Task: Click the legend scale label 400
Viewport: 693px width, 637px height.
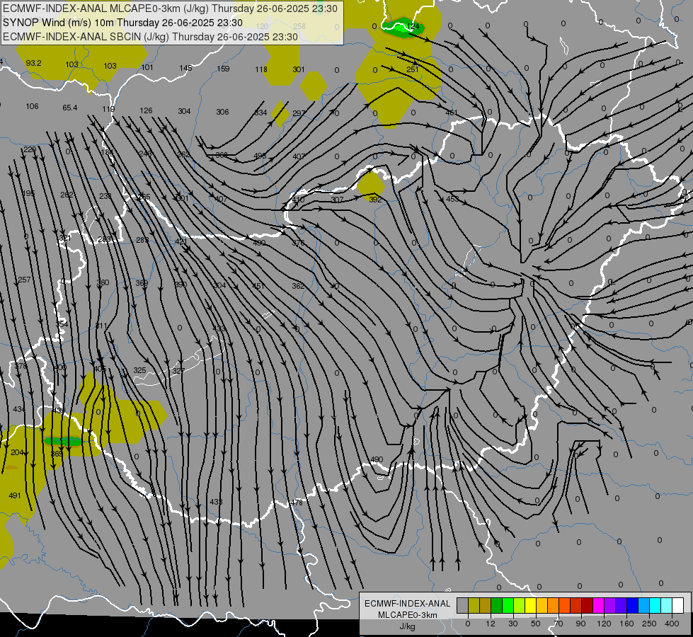Action: [672, 624]
